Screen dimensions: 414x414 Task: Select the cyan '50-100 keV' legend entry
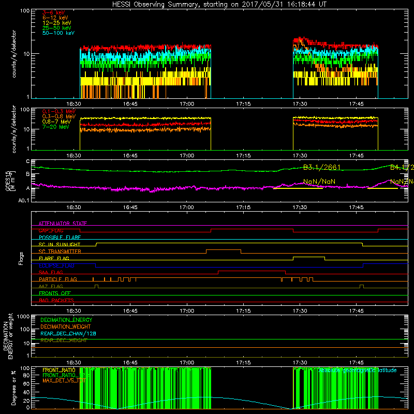pyautogui.click(x=58, y=33)
